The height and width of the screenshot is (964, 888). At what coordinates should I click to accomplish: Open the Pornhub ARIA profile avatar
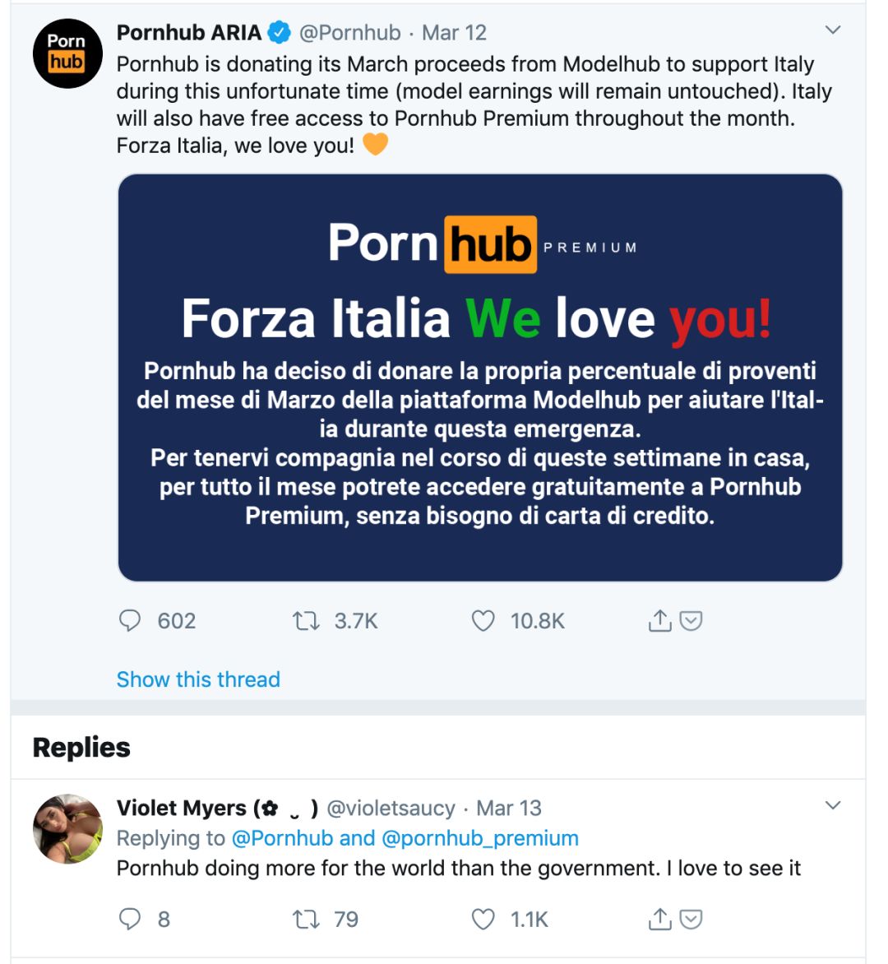pyautogui.click(x=67, y=53)
